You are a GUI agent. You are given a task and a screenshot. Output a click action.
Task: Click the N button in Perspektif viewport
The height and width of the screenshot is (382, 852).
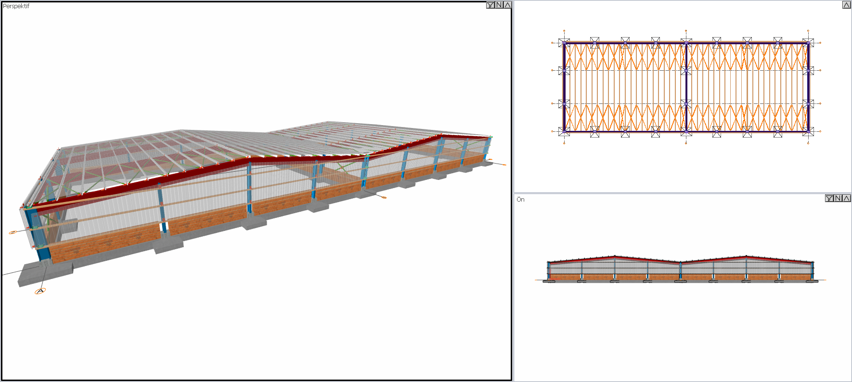(499, 5)
